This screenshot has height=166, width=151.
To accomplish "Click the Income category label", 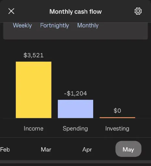I will point(33,128).
